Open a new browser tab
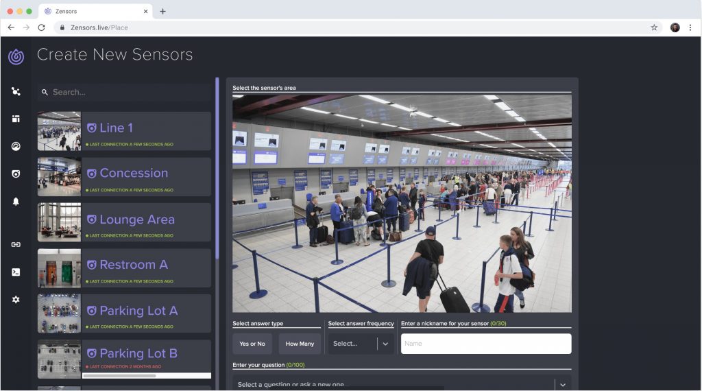Image resolution: width=702 pixels, height=391 pixels. 162,11
